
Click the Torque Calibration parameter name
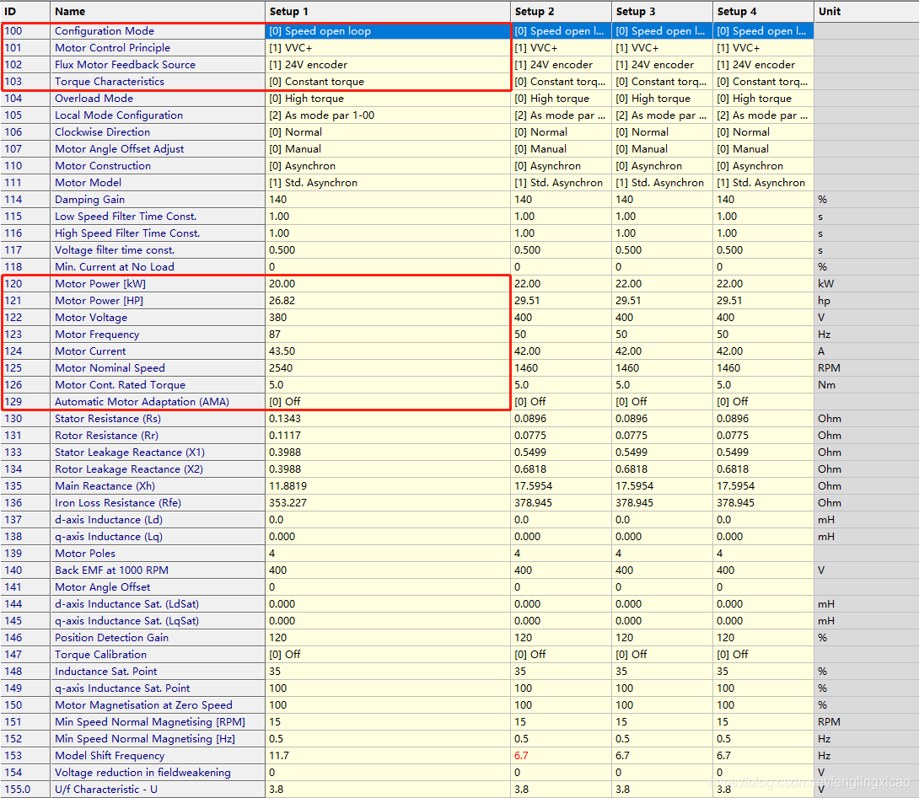(x=101, y=655)
